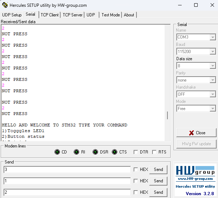Image resolution: width=218 pixels, height=198 pixels.
Task: Switch to the UDP Setup tab
Action: coord(12,15)
